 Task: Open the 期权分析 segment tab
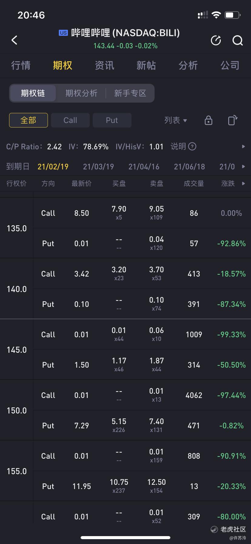82,93
